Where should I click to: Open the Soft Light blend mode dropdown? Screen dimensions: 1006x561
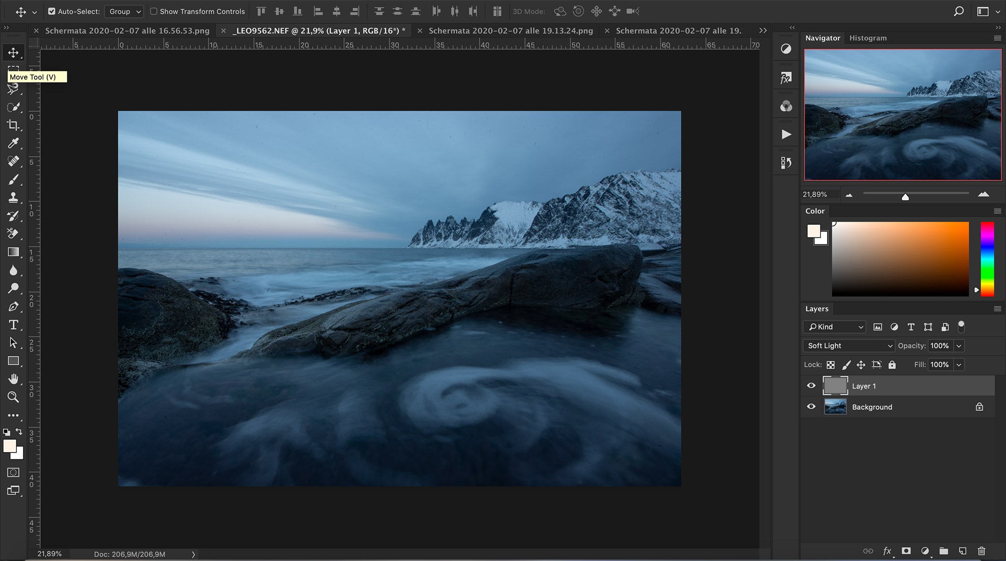pyautogui.click(x=848, y=346)
